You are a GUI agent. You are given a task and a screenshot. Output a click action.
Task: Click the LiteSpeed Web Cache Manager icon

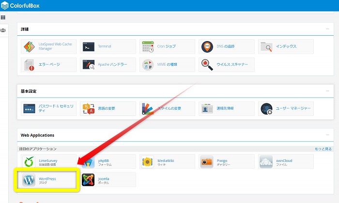(29, 46)
